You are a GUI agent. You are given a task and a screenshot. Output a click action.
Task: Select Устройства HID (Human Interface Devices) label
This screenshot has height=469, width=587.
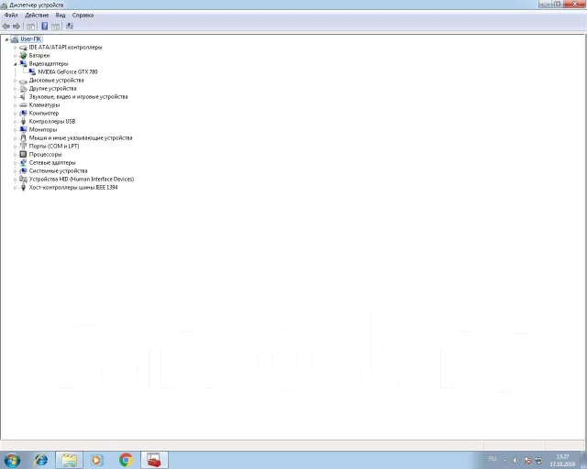click(x=82, y=180)
